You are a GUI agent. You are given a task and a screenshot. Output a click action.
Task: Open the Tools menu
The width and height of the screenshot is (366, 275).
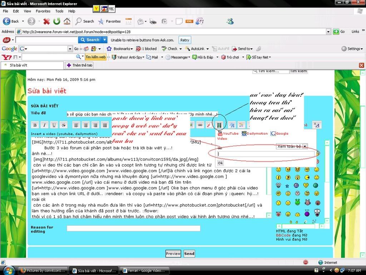(59, 11)
